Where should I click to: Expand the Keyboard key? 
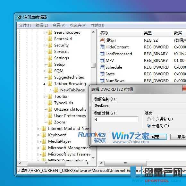pyautogui.click(x=38, y=135)
